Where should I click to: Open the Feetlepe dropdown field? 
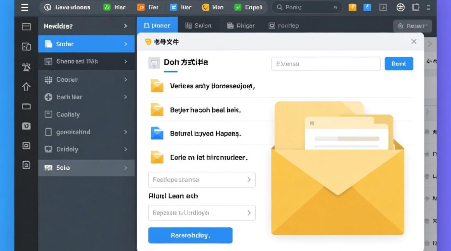[202, 180]
